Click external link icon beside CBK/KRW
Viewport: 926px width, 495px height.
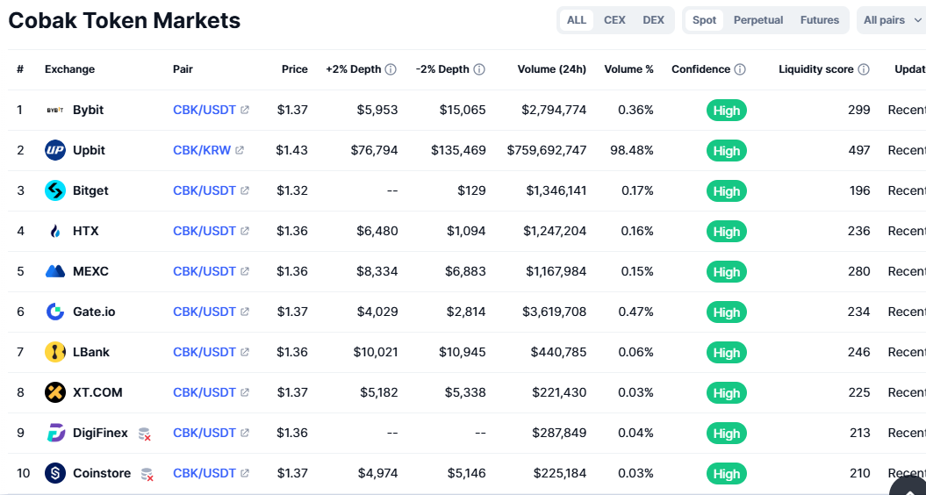[239, 150]
